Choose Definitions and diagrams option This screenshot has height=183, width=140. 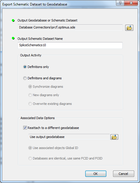pos(25,78)
